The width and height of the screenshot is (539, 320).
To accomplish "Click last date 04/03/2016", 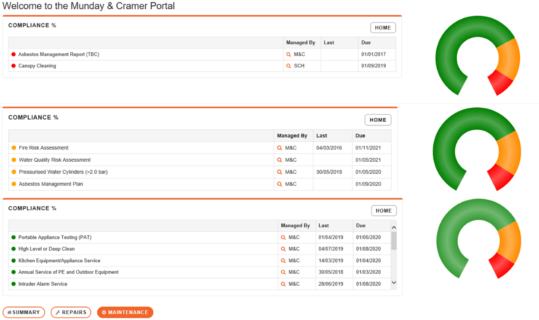I will click(x=329, y=148).
